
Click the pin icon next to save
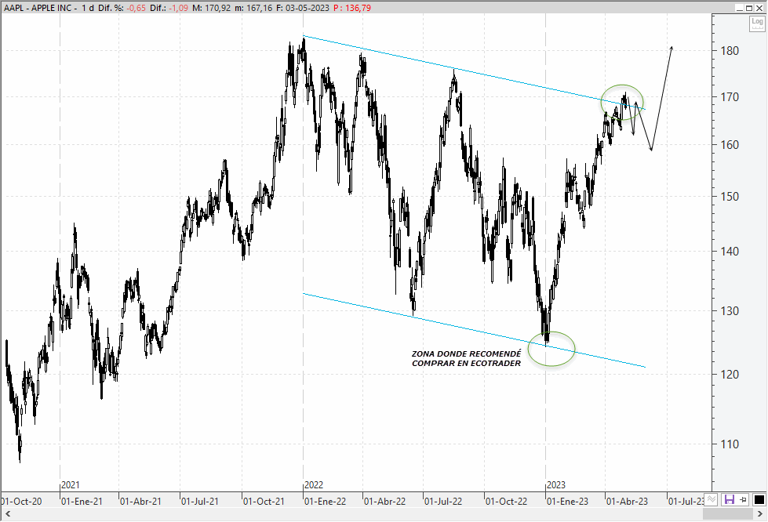point(744,500)
